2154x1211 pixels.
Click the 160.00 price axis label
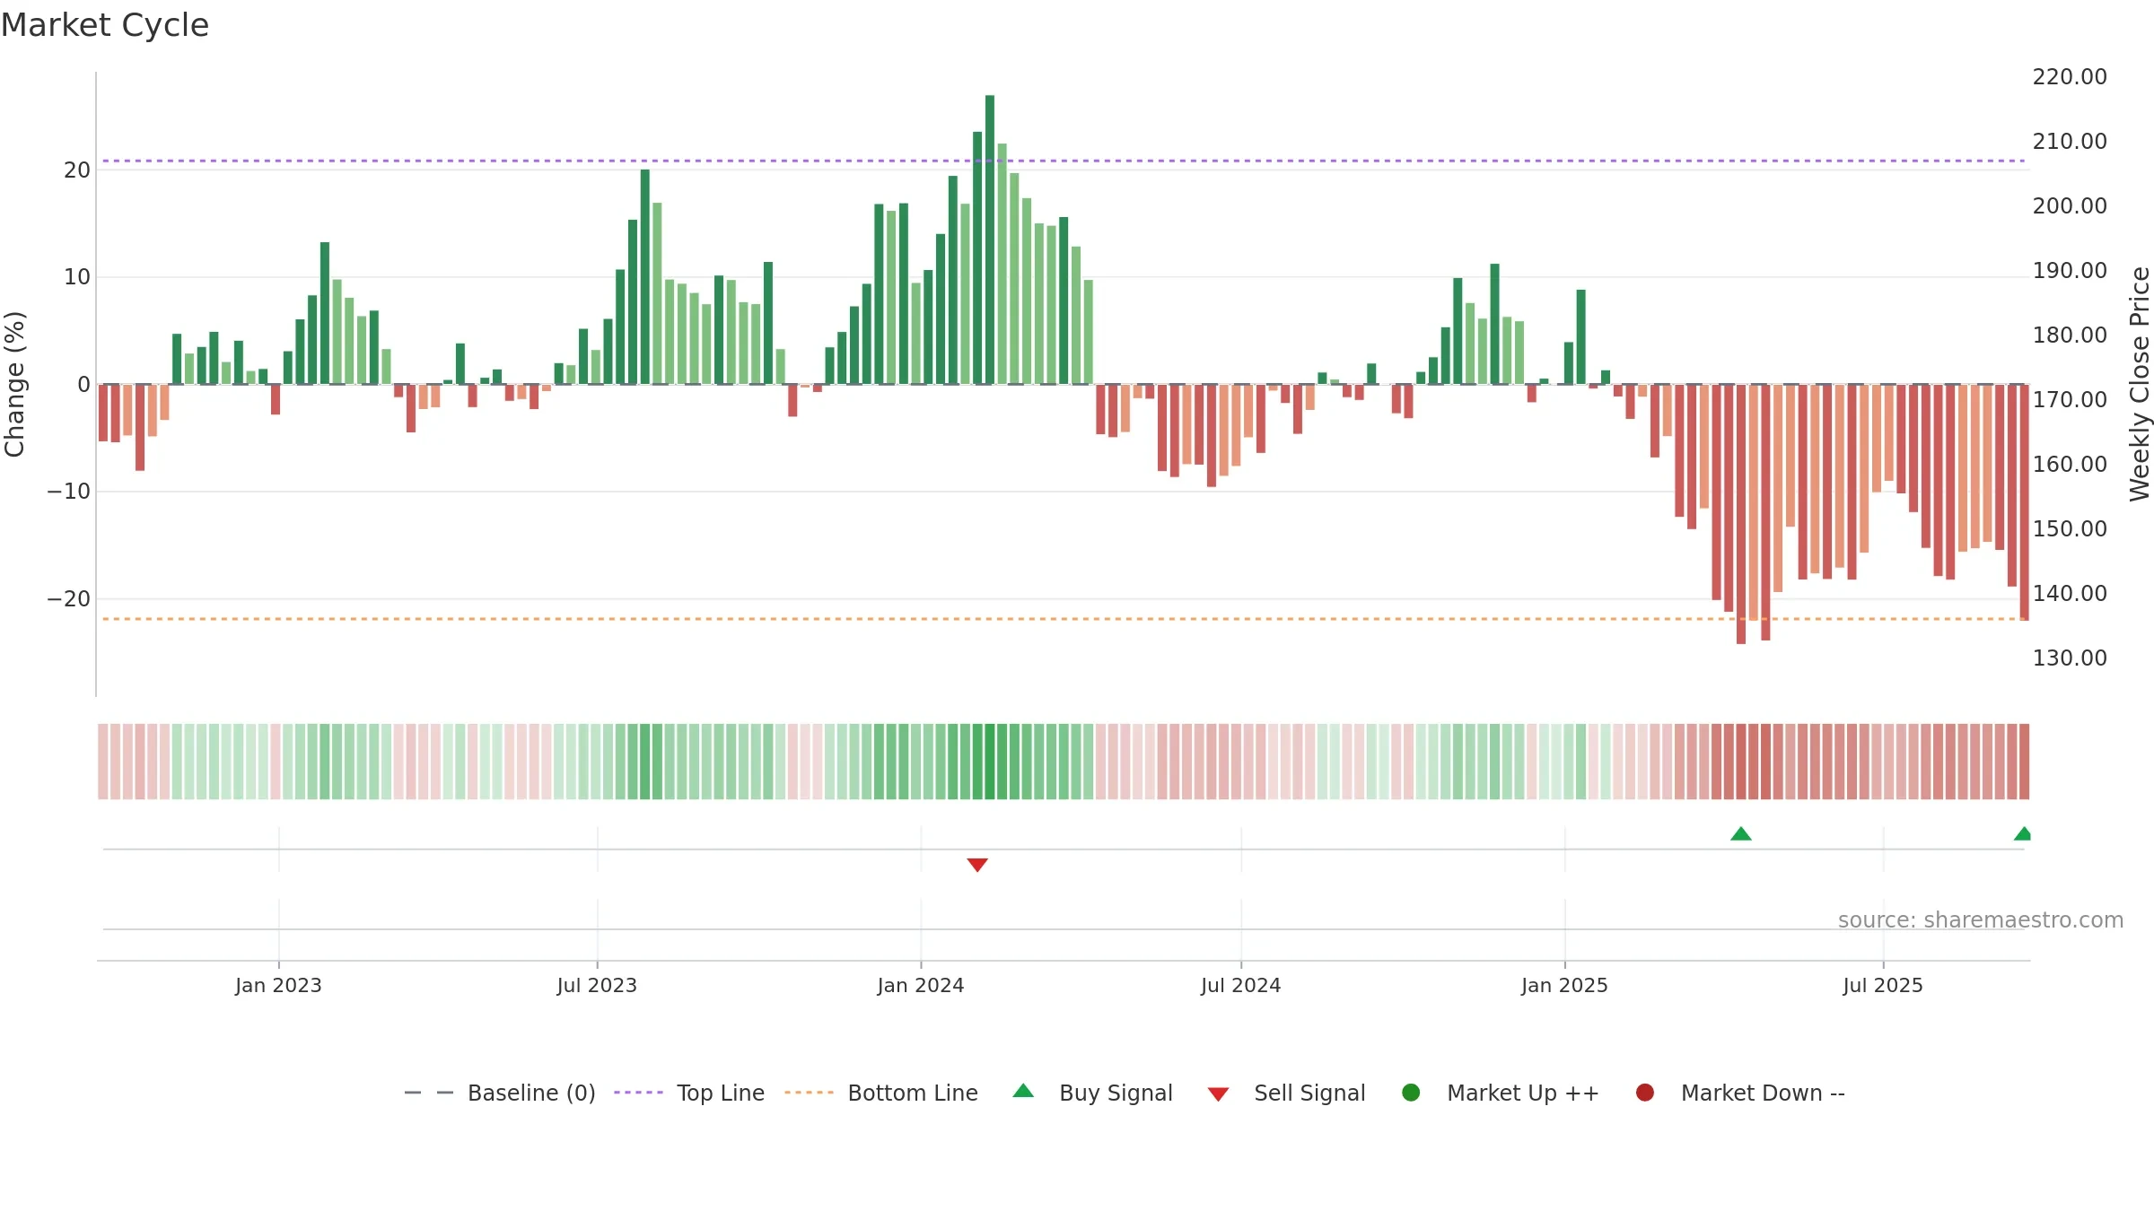pos(2070,465)
